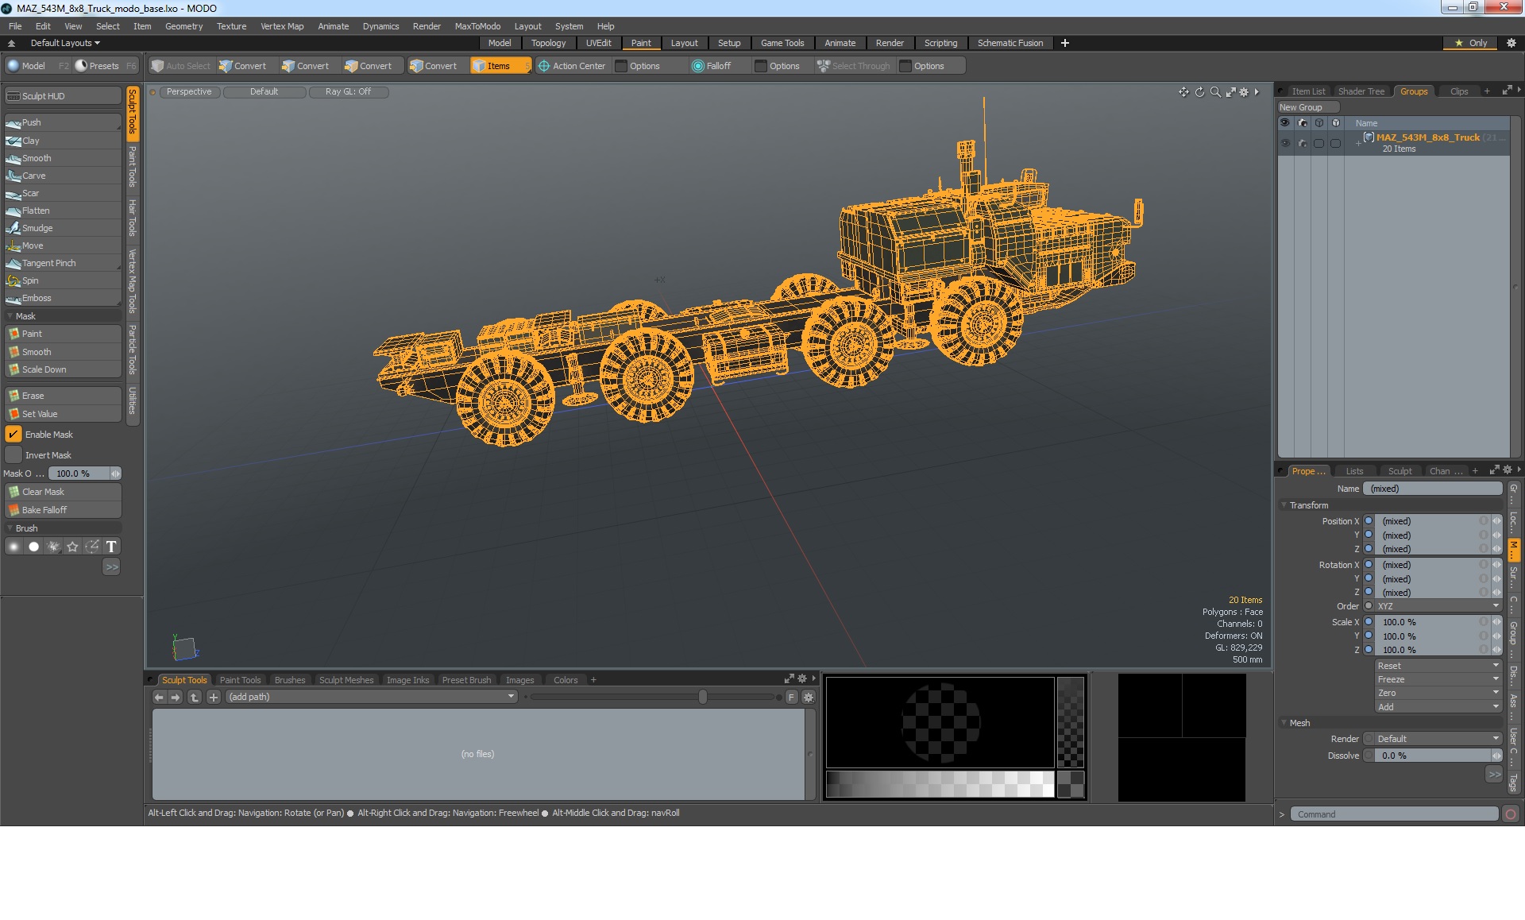Image resolution: width=1525 pixels, height=920 pixels.
Task: Select the Spin sculpt tool
Action: 62,280
